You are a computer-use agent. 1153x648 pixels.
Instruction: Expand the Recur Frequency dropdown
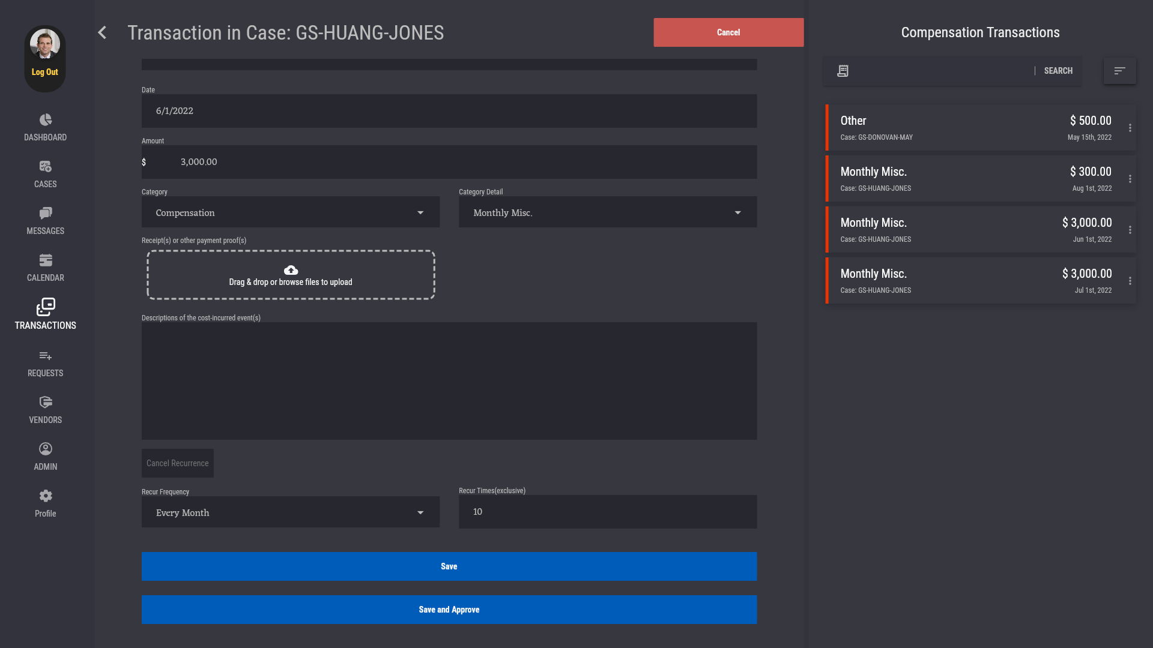tap(291, 512)
